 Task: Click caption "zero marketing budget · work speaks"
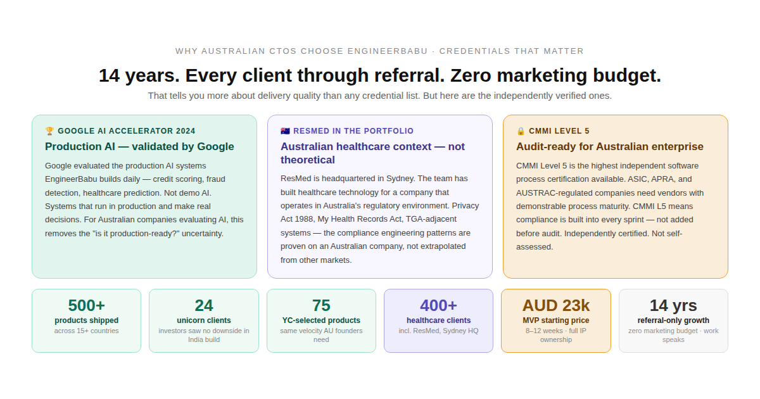[x=673, y=335]
